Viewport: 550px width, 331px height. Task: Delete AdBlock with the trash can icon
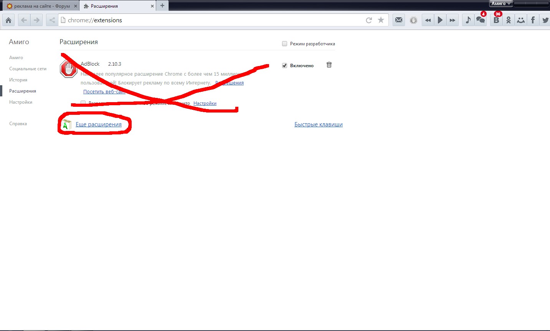(329, 65)
